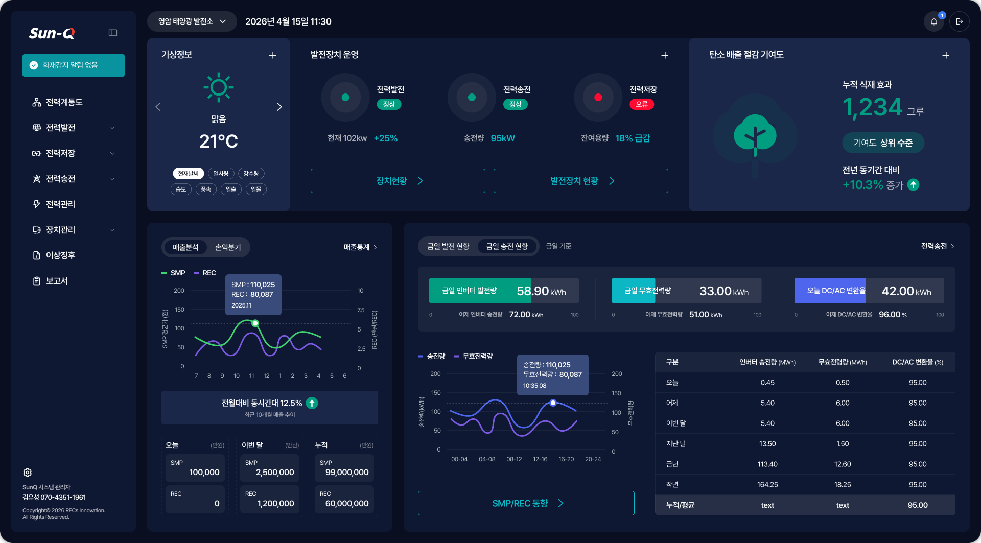Toggle the SMP legend series
This screenshot has height=543, width=981.
173,273
